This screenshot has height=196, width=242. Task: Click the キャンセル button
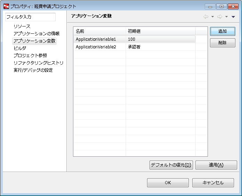point(213,183)
